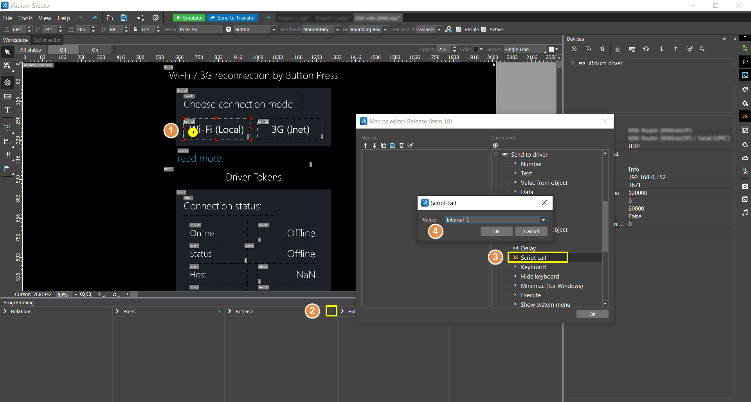
Task: Select the Text tool in left toolbar
Action: click(x=7, y=110)
